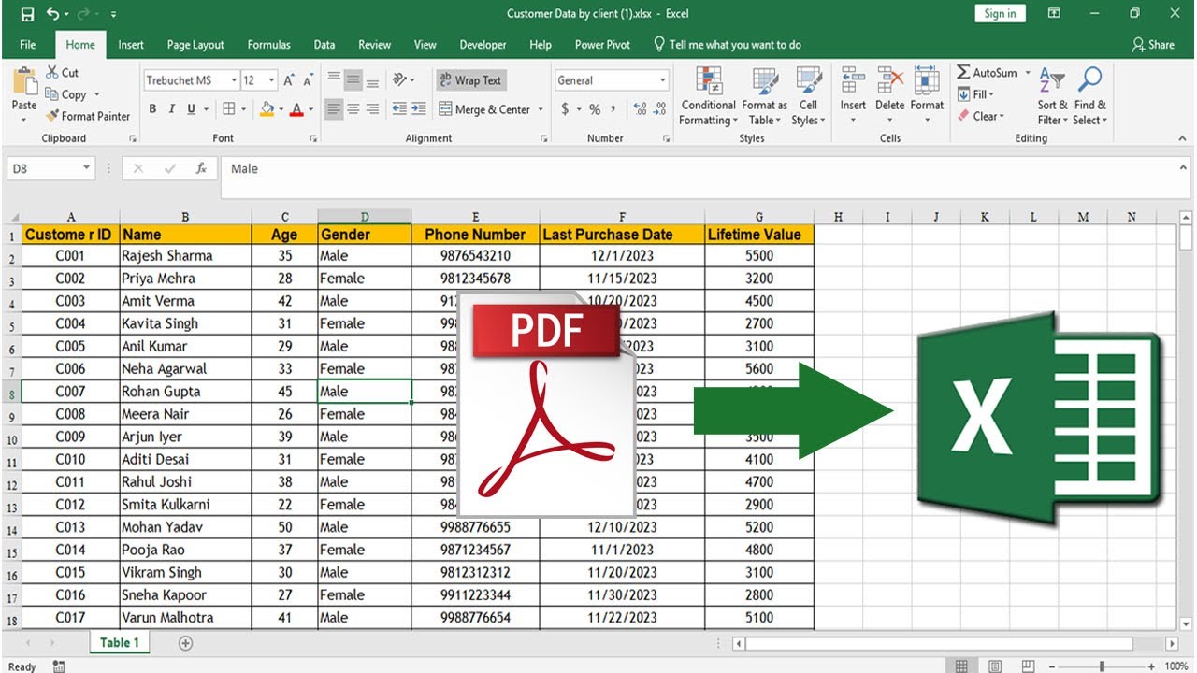Open Conditional Formatting menu
The height and width of the screenshot is (673, 1197).
(708, 96)
